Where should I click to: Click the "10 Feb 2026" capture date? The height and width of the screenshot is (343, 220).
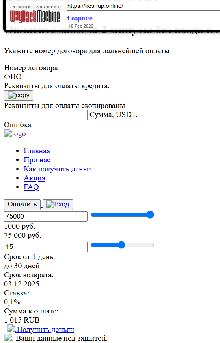81,26
